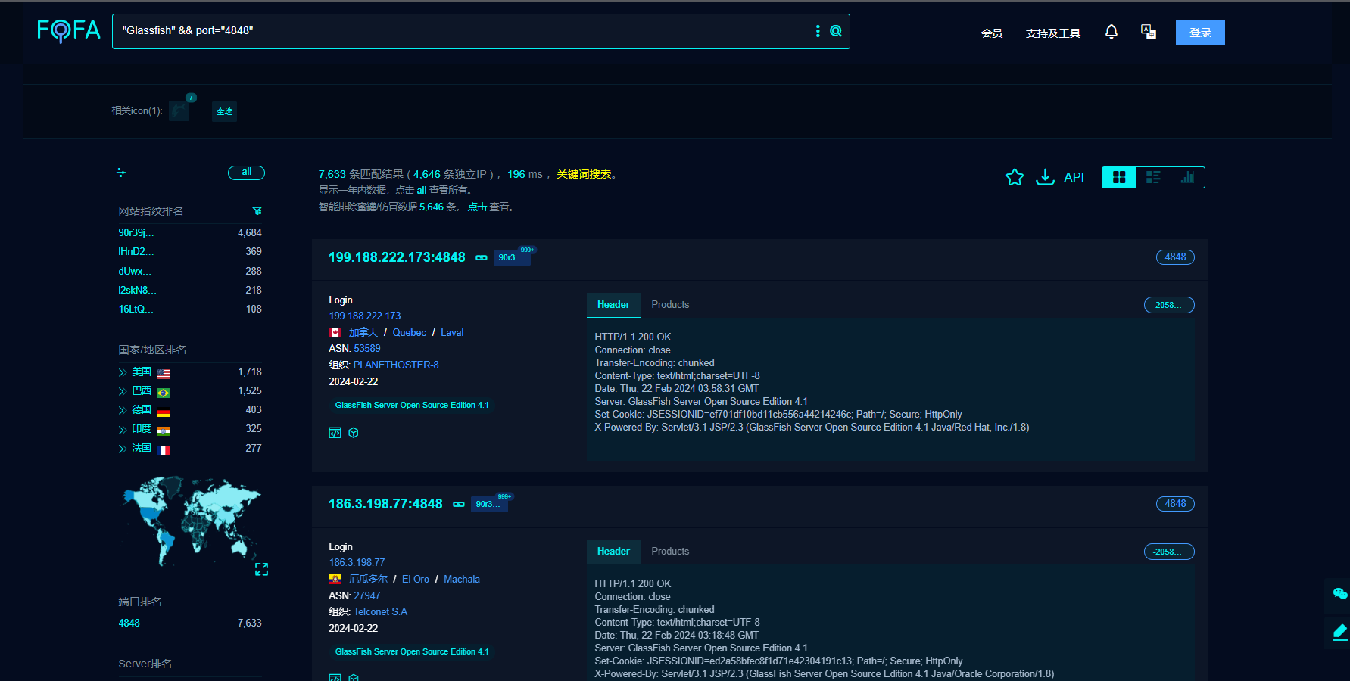Screen dimensions: 1350x681
Task: Click the 加拿大 country link
Action: 363,333
